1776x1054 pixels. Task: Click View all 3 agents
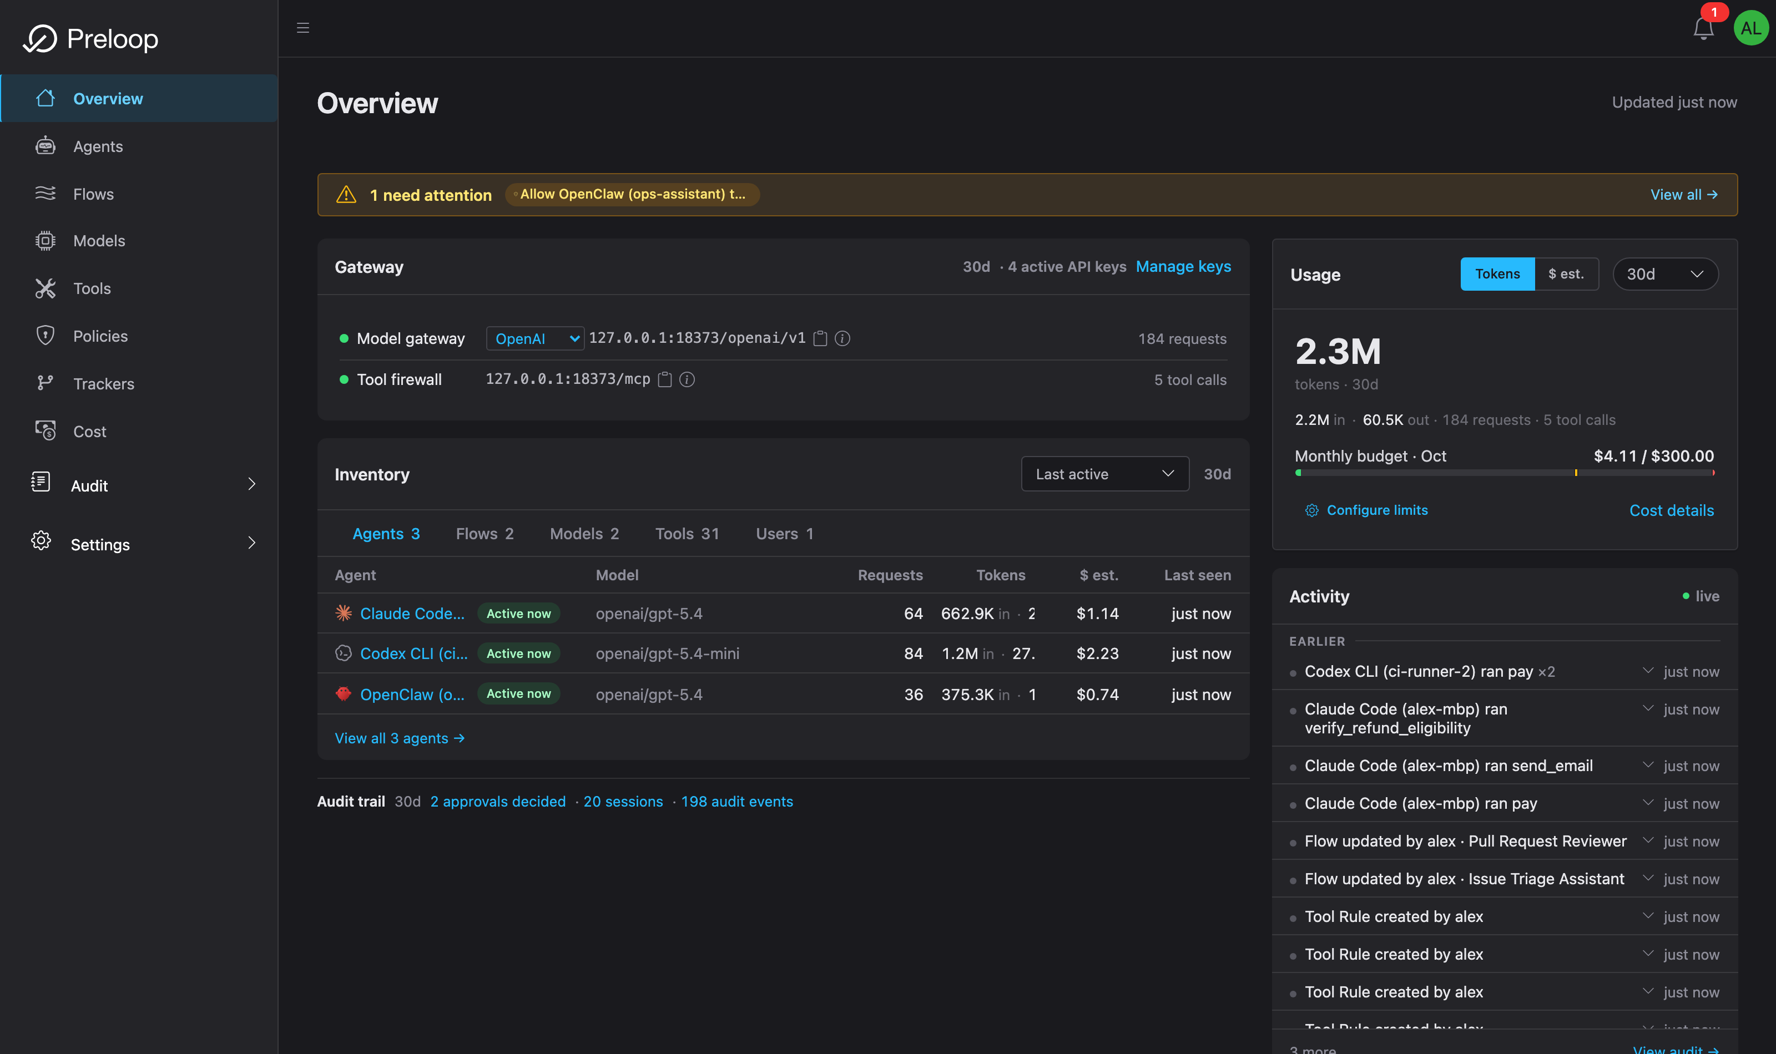(399, 738)
